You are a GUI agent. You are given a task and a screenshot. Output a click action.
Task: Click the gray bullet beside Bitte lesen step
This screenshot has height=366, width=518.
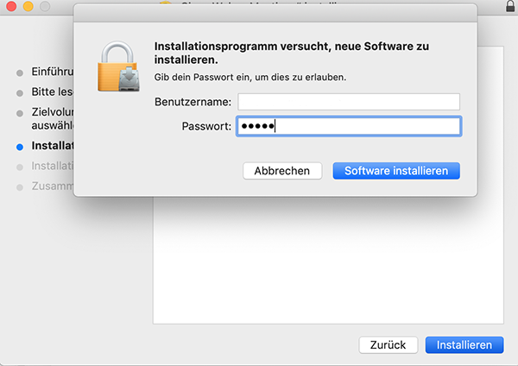20,91
